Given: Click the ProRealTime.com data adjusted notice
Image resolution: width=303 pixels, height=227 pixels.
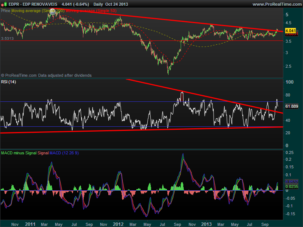Looking at the screenshot, I should [x=46, y=75].
